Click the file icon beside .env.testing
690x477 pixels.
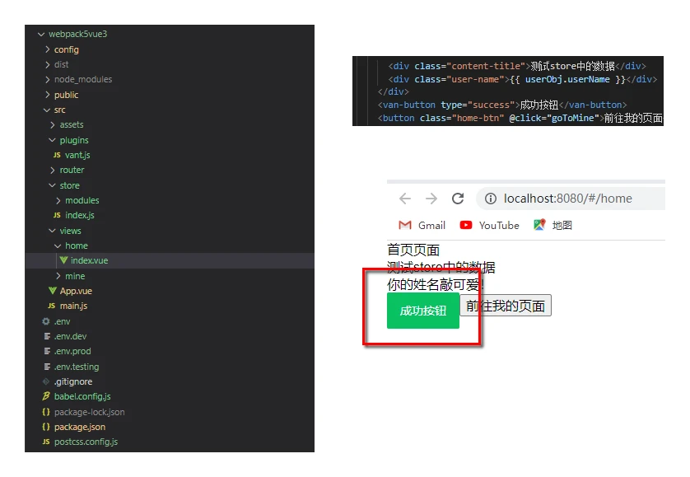(x=47, y=367)
